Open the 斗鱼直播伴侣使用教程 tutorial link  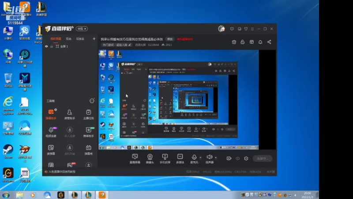pyautogui.click(x=62, y=172)
